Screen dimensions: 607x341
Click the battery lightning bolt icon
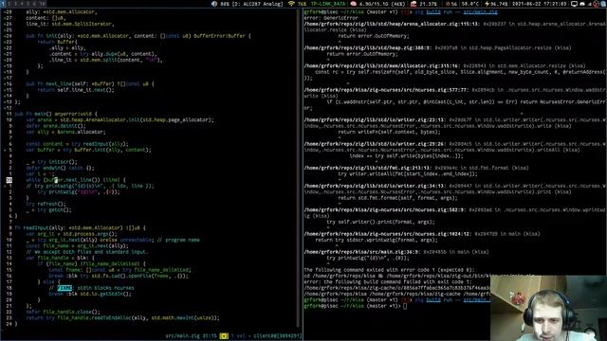click(x=487, y=4)
